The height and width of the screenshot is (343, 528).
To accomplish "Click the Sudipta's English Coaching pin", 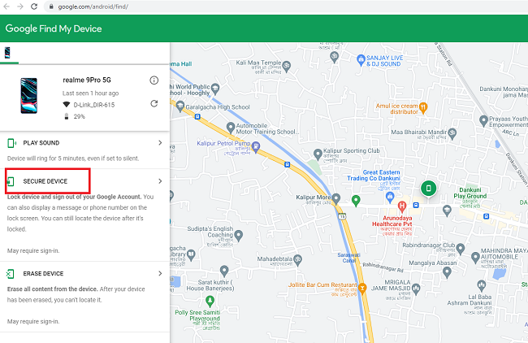I will 238,235.
